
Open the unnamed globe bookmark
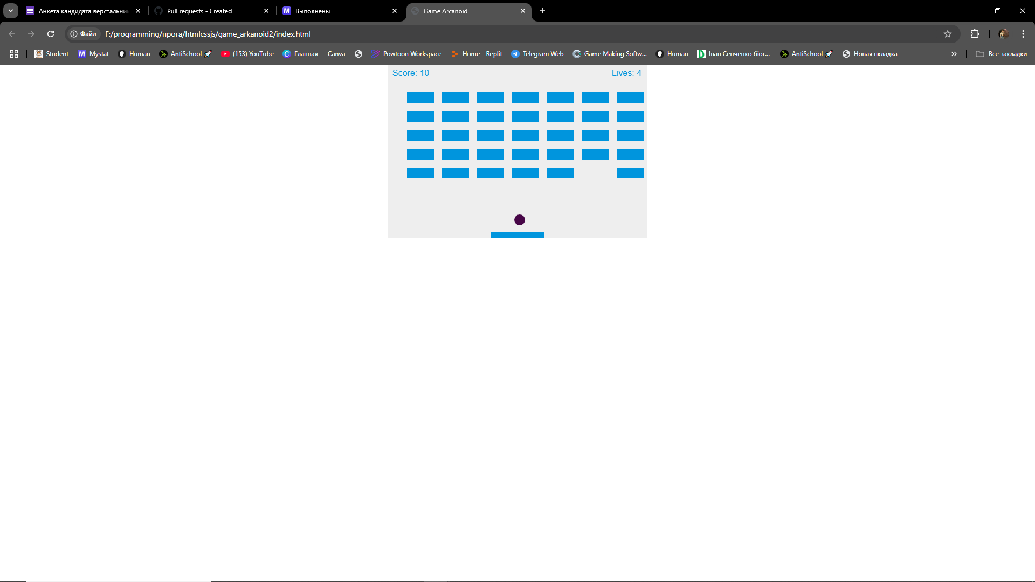(x=358, y=54)
